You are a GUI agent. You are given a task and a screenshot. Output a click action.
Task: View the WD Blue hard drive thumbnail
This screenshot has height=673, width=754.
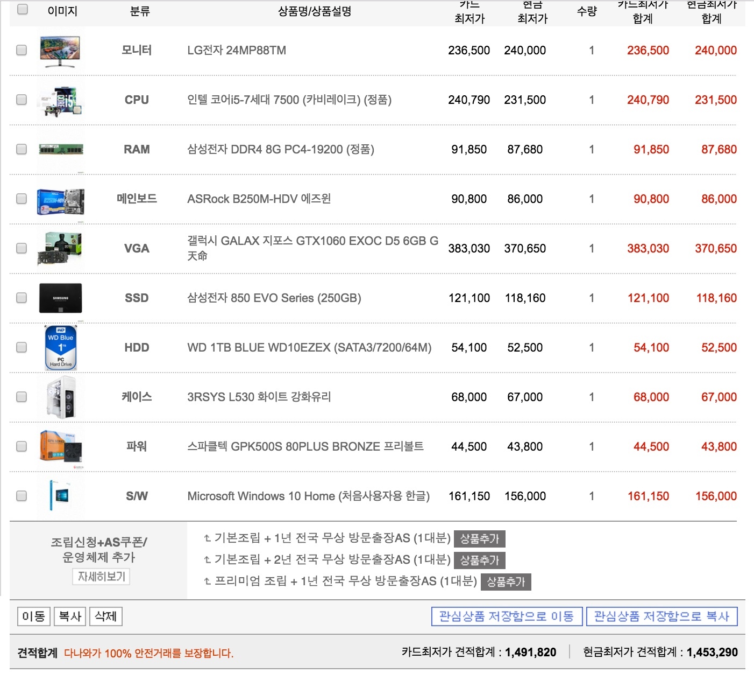pyautogui.click(x=61, y=348)
